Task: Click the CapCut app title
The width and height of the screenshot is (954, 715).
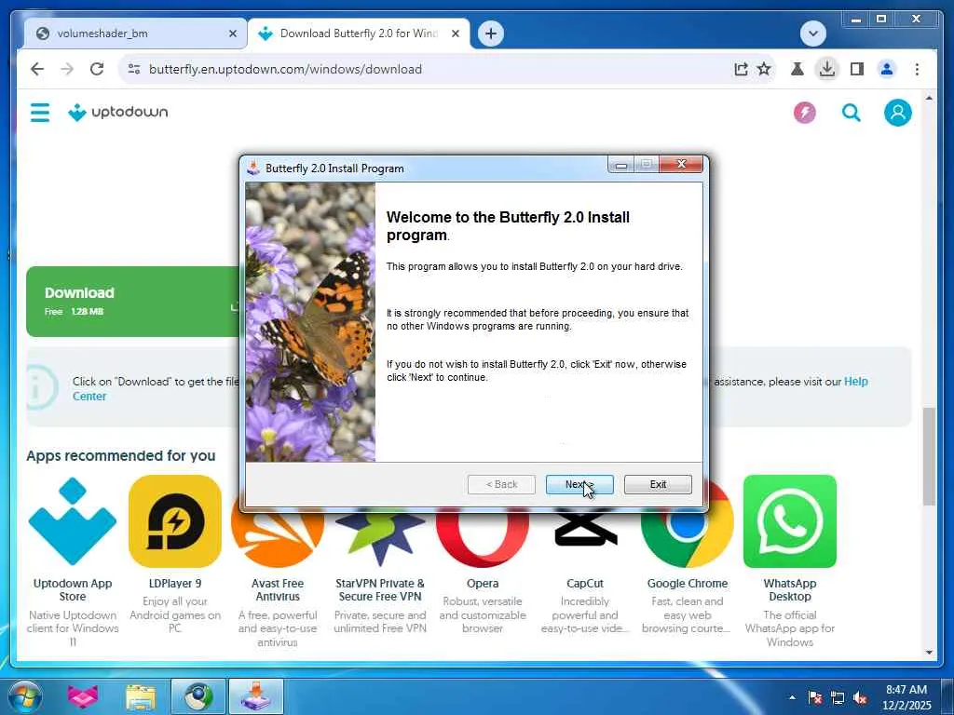Action: [585, 583]
